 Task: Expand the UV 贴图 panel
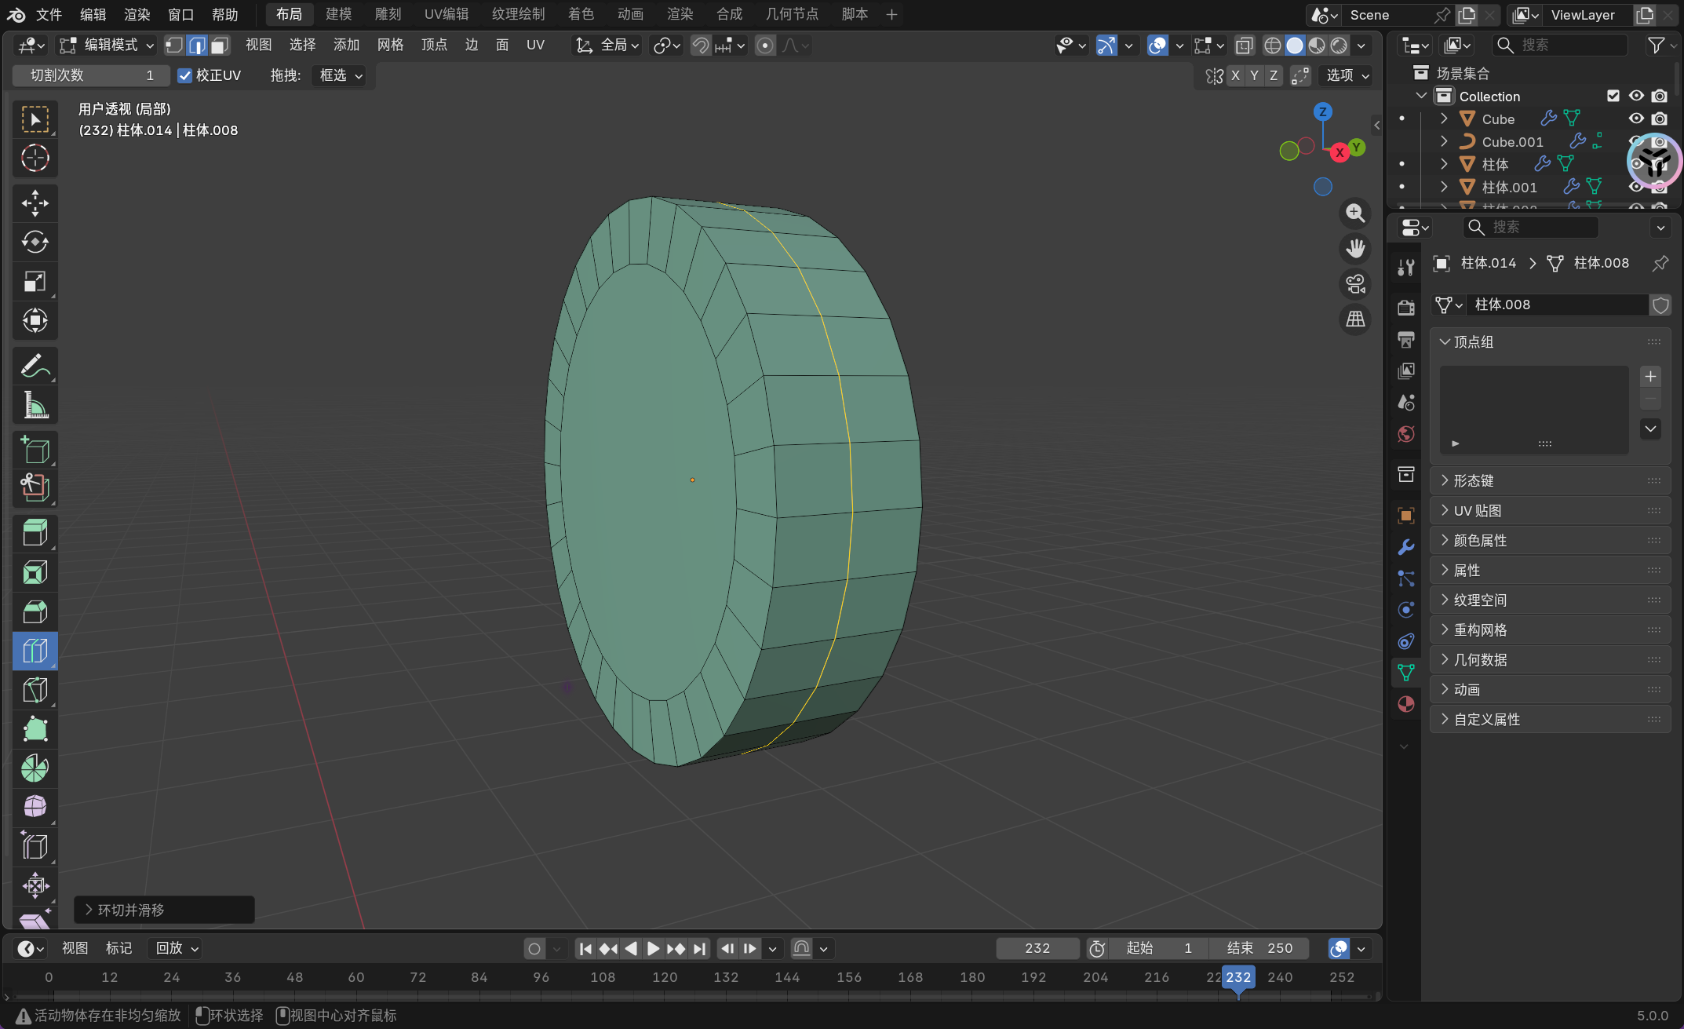point(1477,511)
